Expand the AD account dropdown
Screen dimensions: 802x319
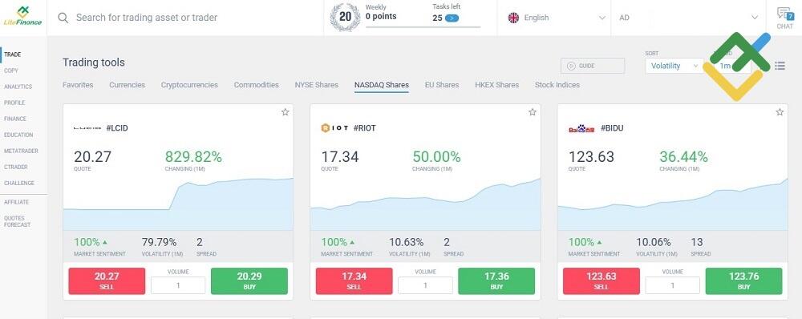pyautogui.click(x=688, y=18)
